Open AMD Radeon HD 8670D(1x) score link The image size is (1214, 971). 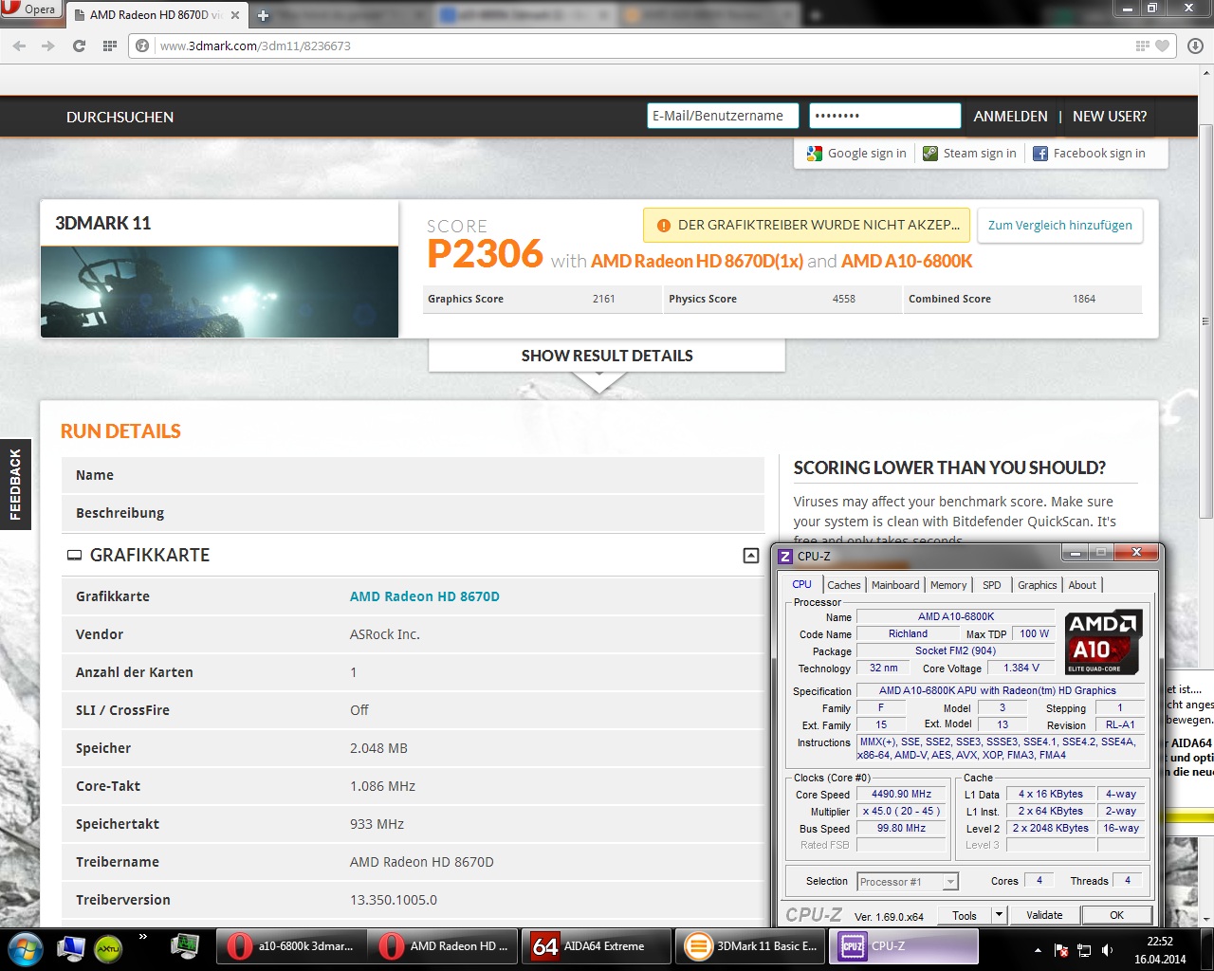[x=697, y=261]
